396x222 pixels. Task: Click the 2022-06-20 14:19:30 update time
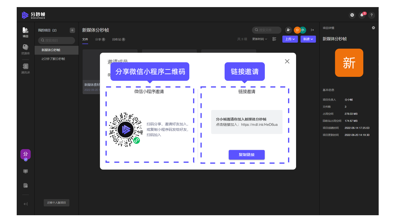coord(357,135)
